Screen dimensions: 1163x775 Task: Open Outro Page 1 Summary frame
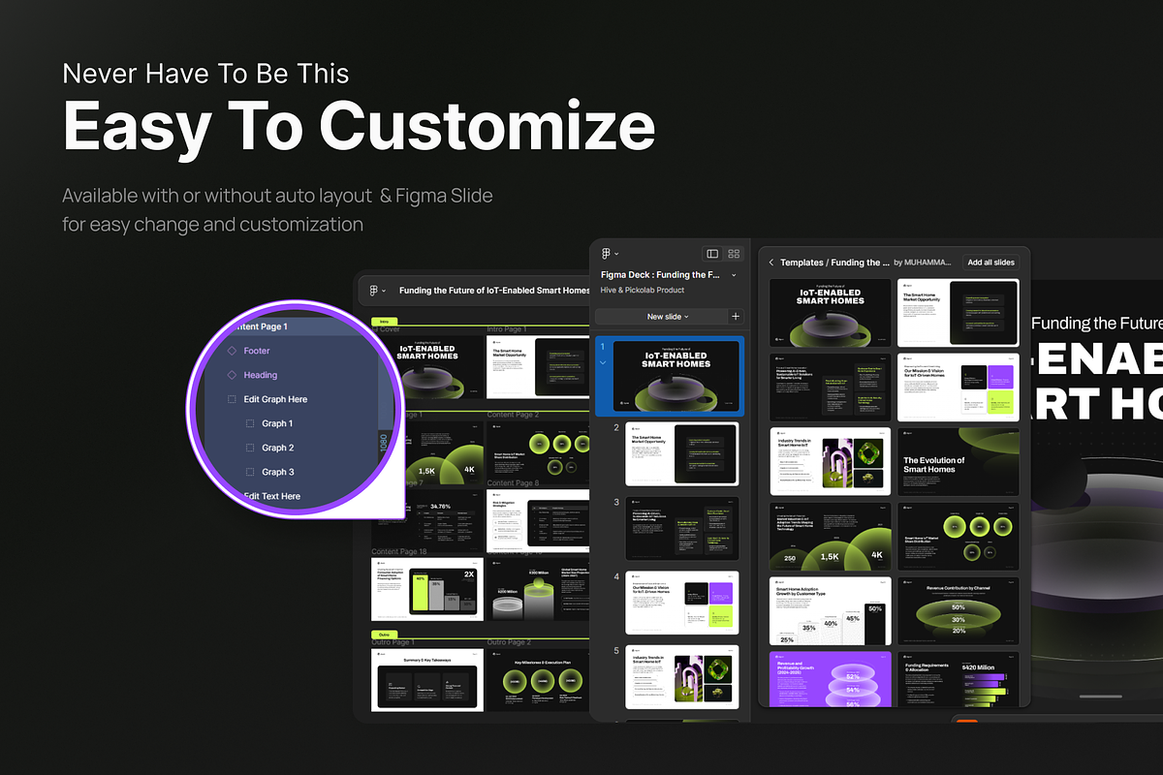tap(427, 680)
